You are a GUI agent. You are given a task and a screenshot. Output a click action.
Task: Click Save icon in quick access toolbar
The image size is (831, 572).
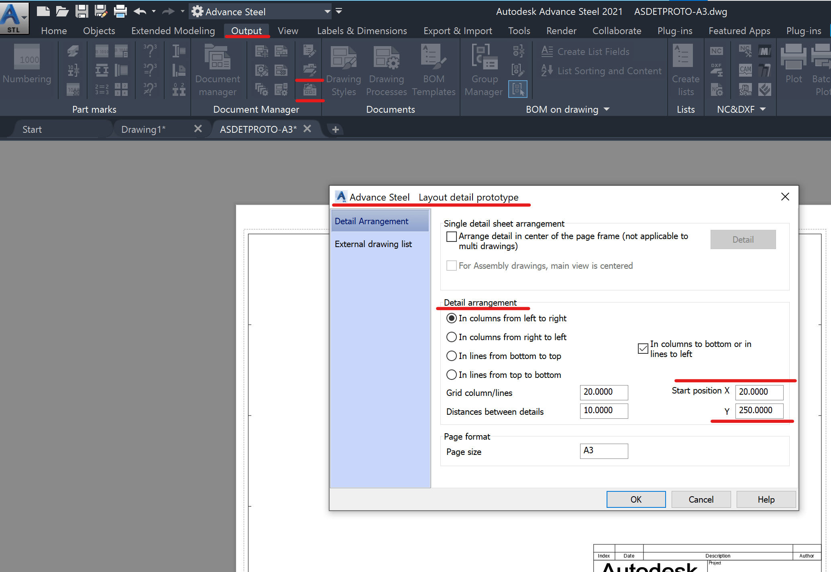(81, 11)
